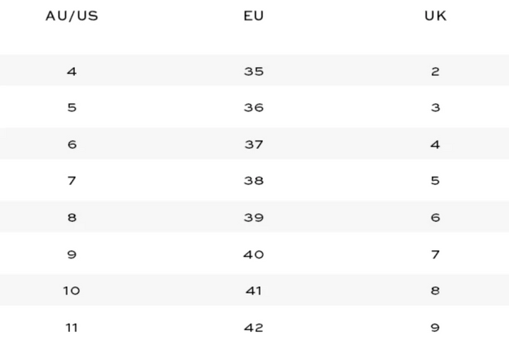Click AU/US size 10 cell
The image size is (509, 349).
pos(71,291)
